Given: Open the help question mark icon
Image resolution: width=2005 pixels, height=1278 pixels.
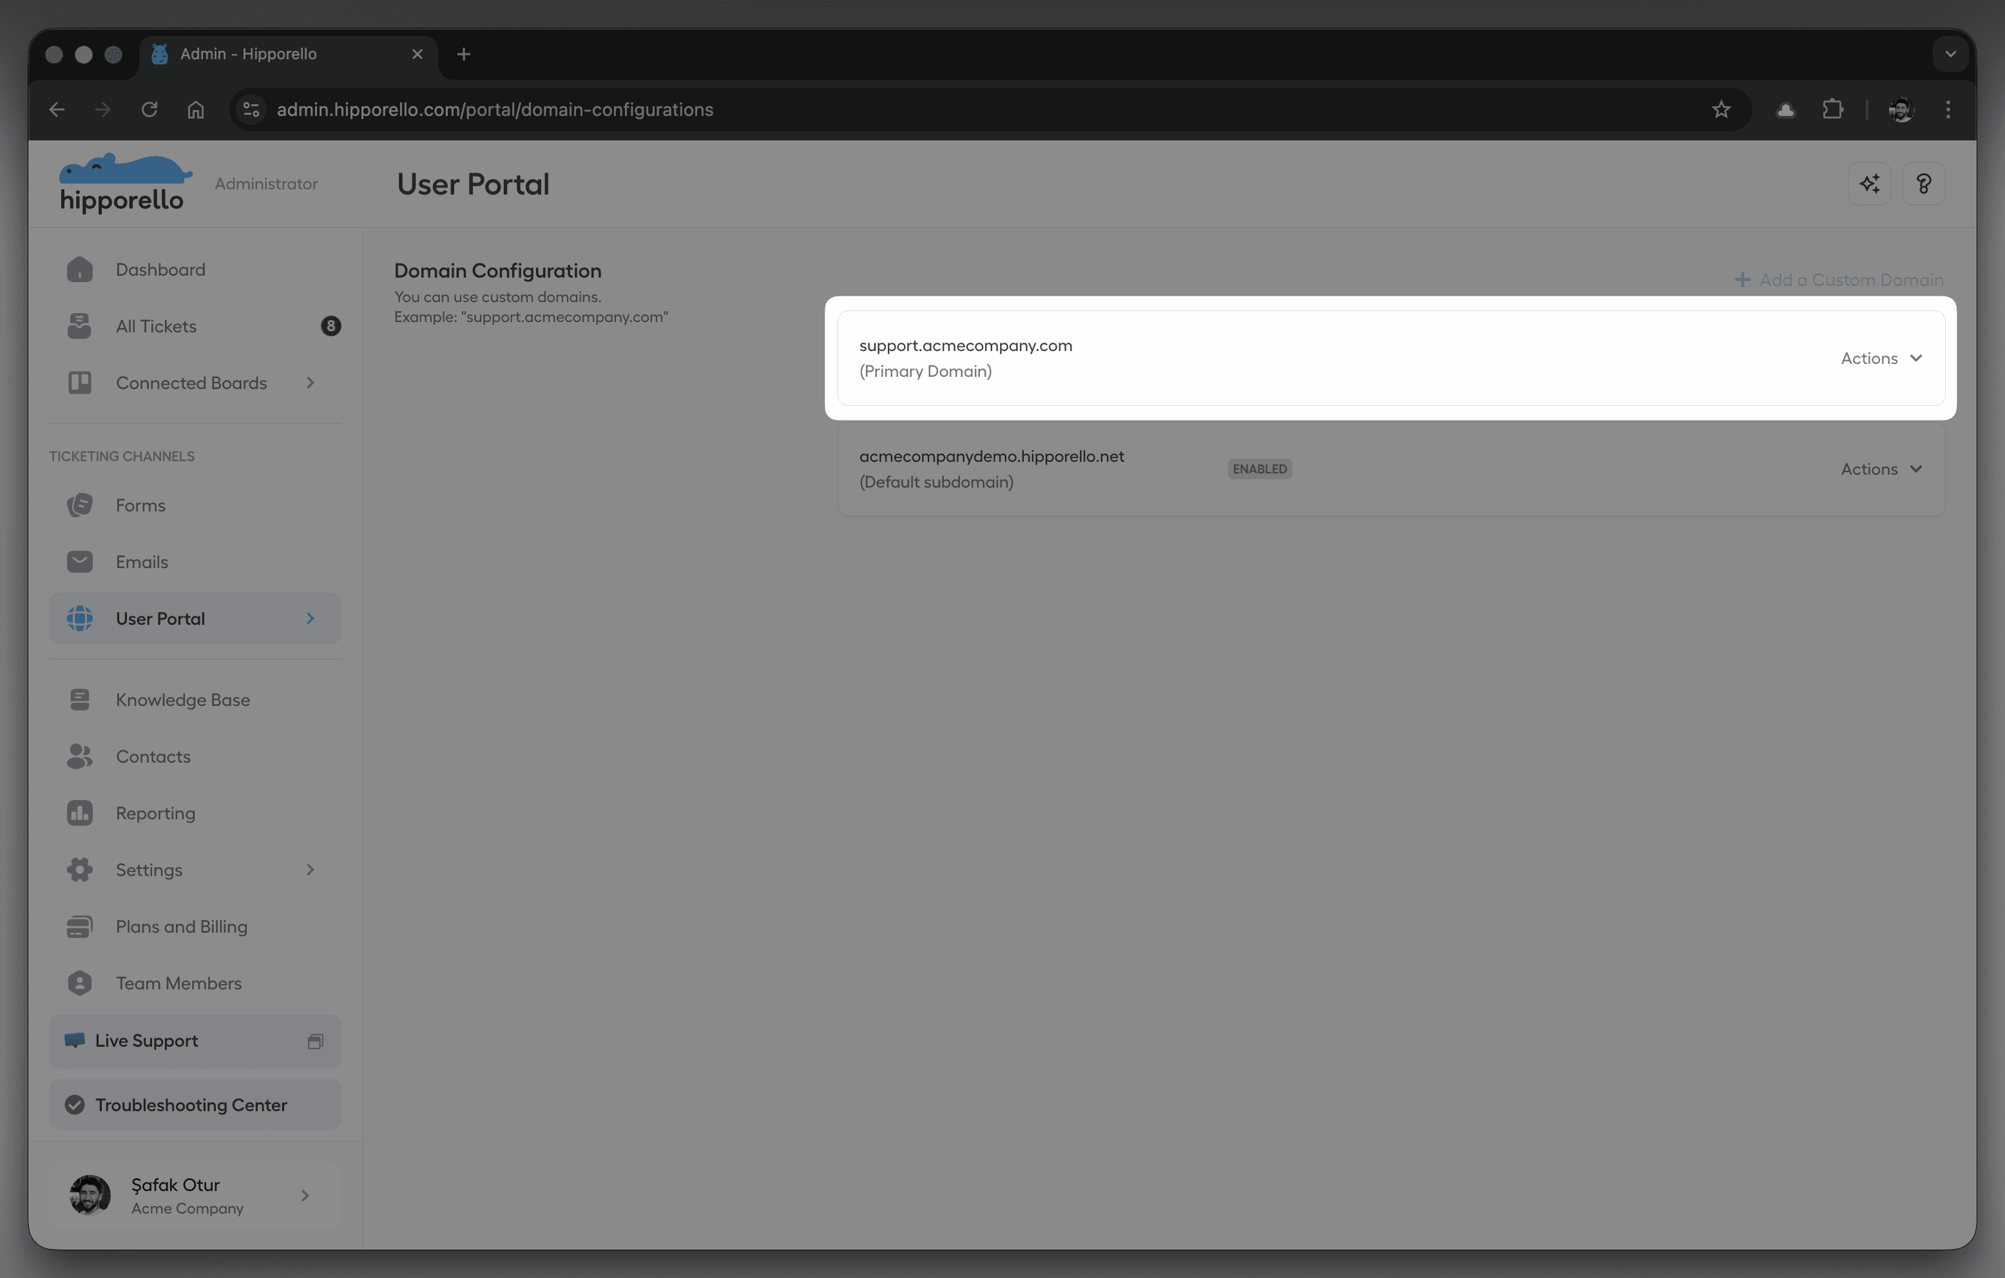Looking at the screenshot, I should 1923,184.
